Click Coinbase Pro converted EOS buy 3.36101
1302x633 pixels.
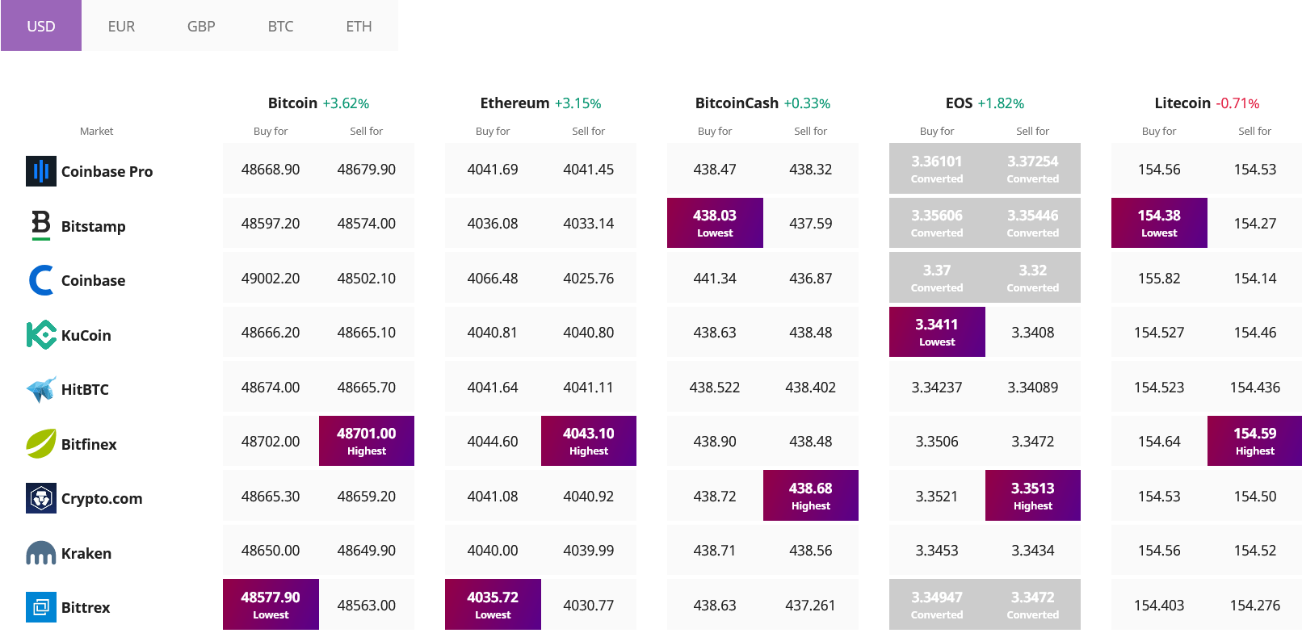tap(937, 168)
